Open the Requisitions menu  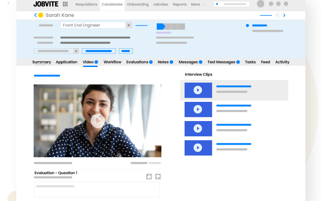(86, 4)
